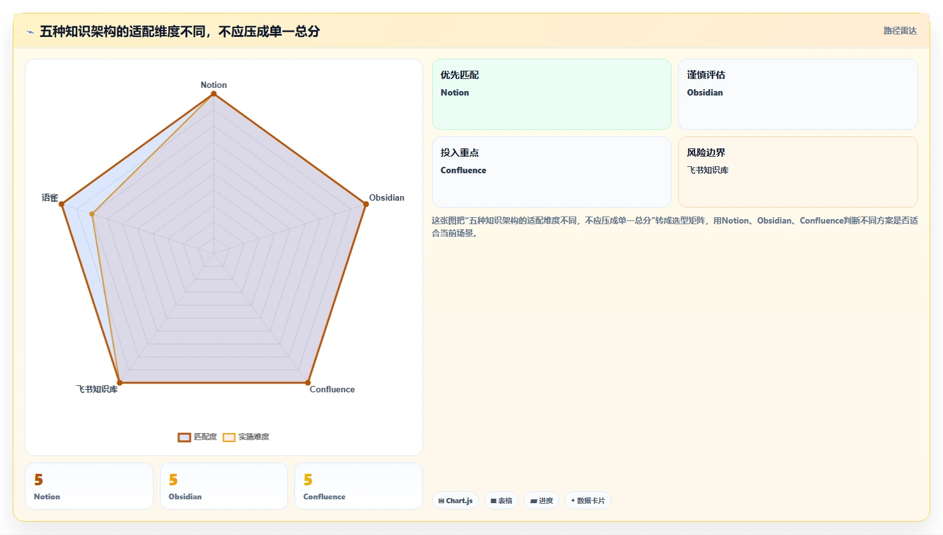Click the 飞书知识库 axis label on radar
Viewport: 943px width, 535px height.
point(97,389)
